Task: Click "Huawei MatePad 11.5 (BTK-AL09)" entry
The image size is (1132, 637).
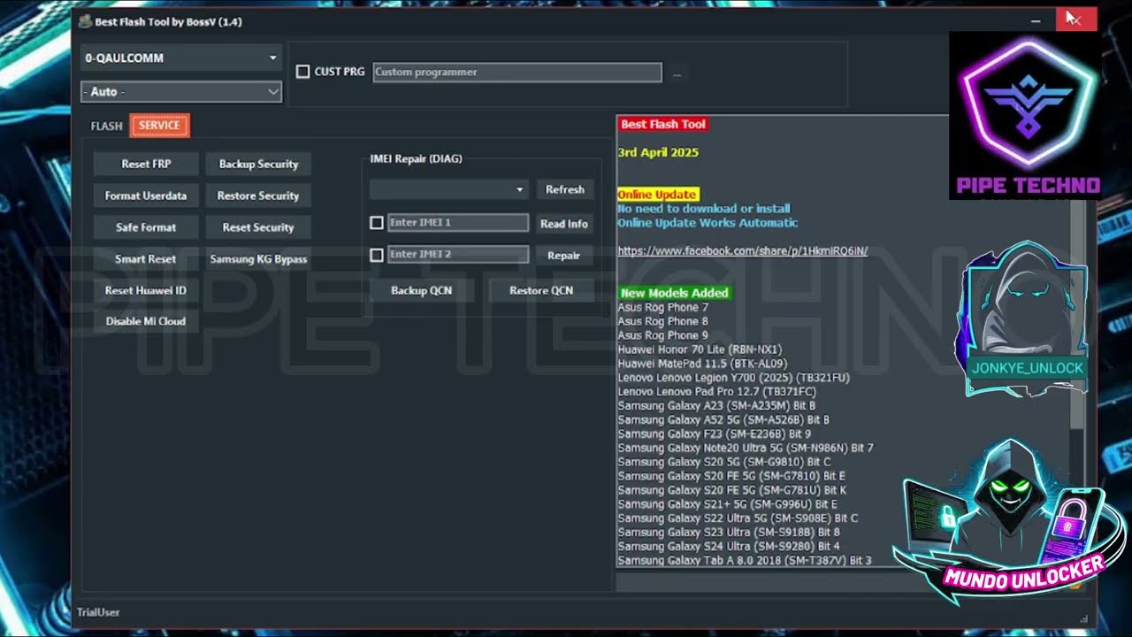Action: click(x=702, y=364)
